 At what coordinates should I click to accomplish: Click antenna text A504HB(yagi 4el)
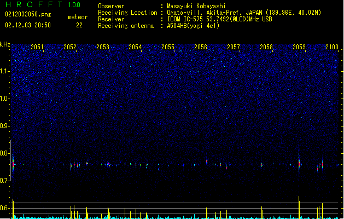[x=193, y=26]
